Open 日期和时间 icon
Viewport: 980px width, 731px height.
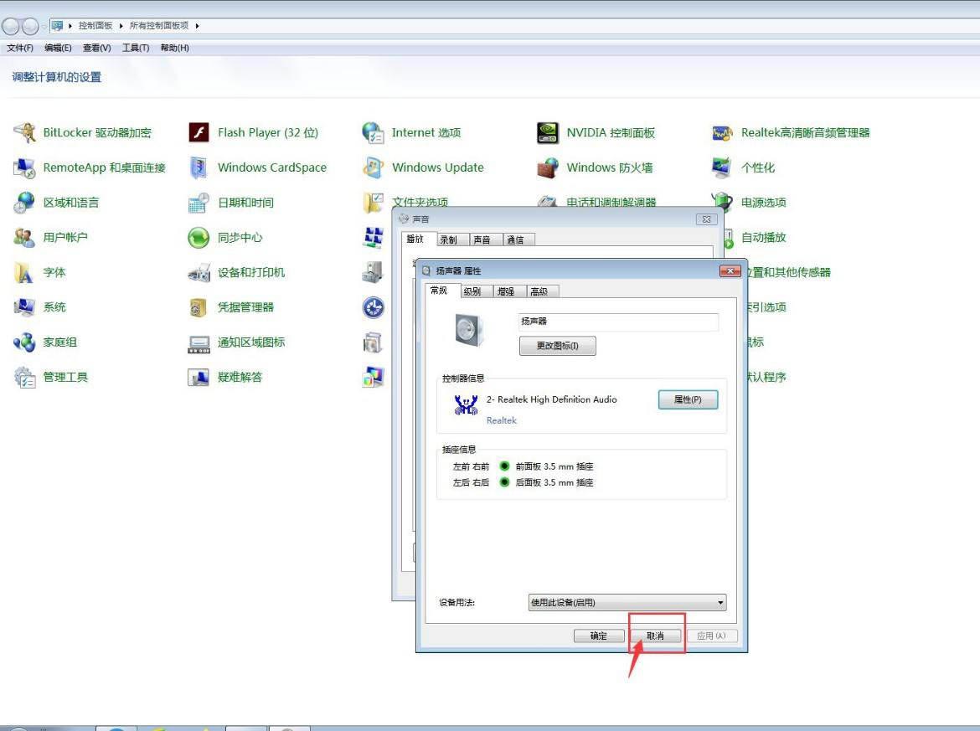199,203
